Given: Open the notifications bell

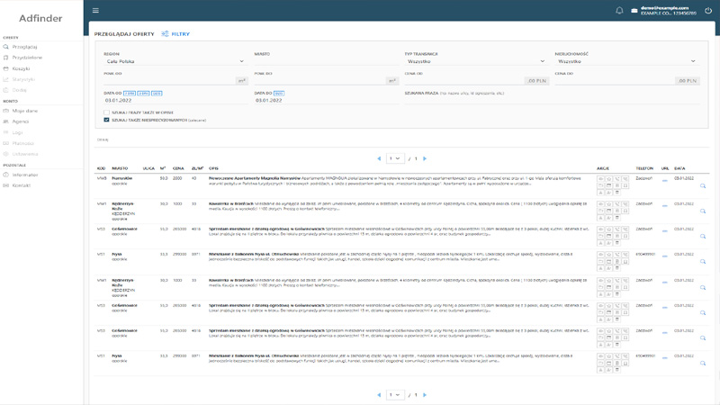Looking at the screenshot, I should (x=619, y=11).
